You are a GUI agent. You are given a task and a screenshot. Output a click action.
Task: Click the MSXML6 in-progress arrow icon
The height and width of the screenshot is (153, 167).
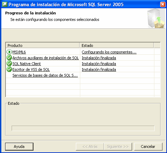pos(9,52)
